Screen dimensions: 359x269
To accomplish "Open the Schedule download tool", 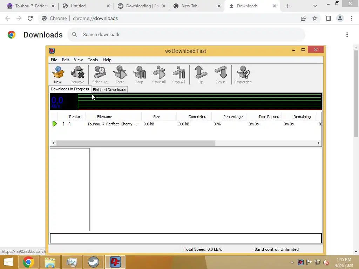I will (x=100, y=75).
